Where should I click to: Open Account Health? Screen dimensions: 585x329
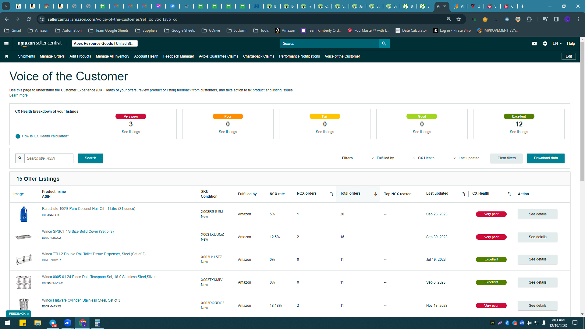coord(146,56)
